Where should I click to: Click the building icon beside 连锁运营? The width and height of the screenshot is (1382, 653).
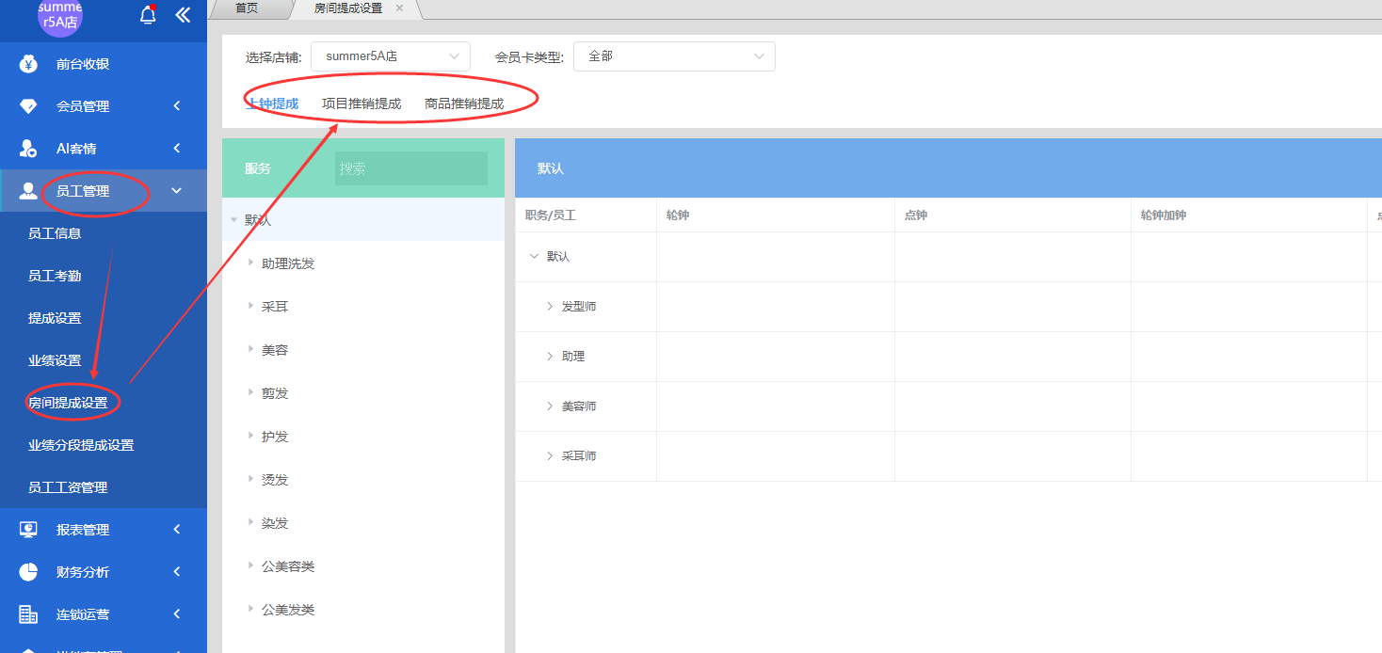[28, 614]
